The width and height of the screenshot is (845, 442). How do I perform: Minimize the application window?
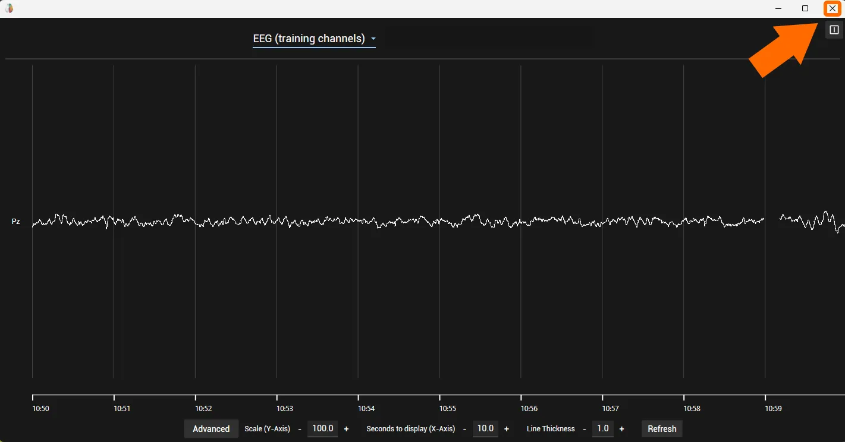pyautogui.click(x=778, y=8)
